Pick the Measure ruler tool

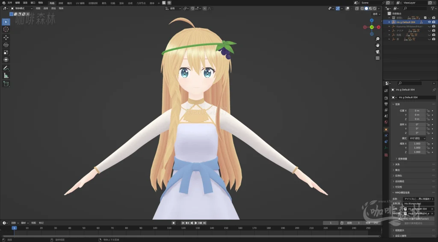click(x=6, y=76)
